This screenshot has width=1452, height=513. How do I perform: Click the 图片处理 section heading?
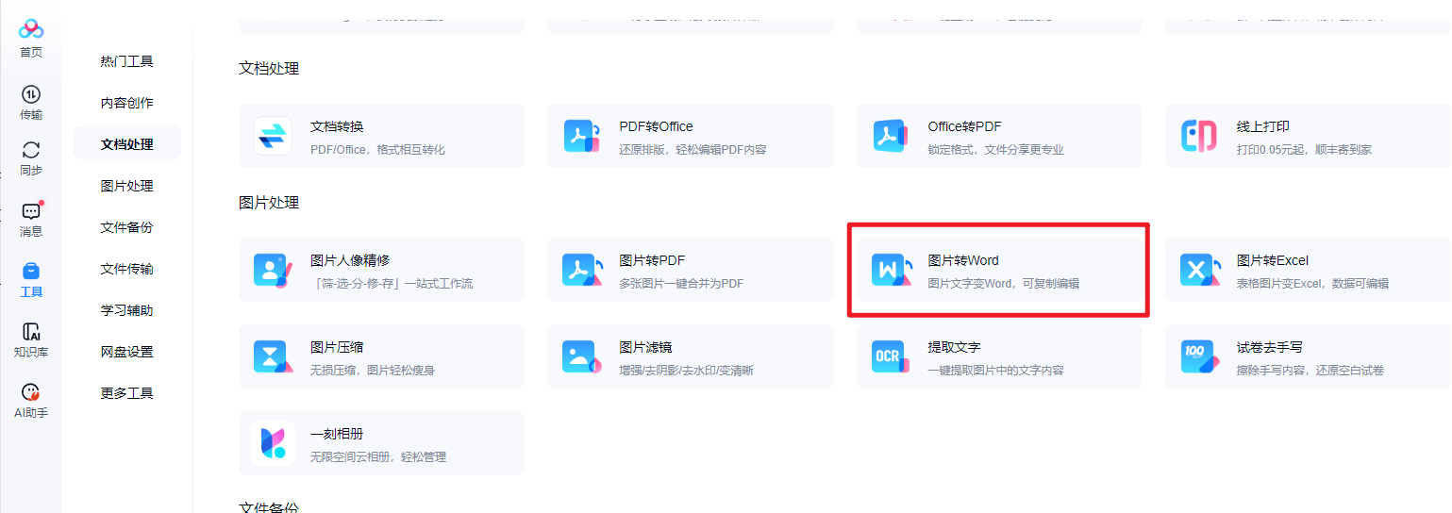pos(269,202)
